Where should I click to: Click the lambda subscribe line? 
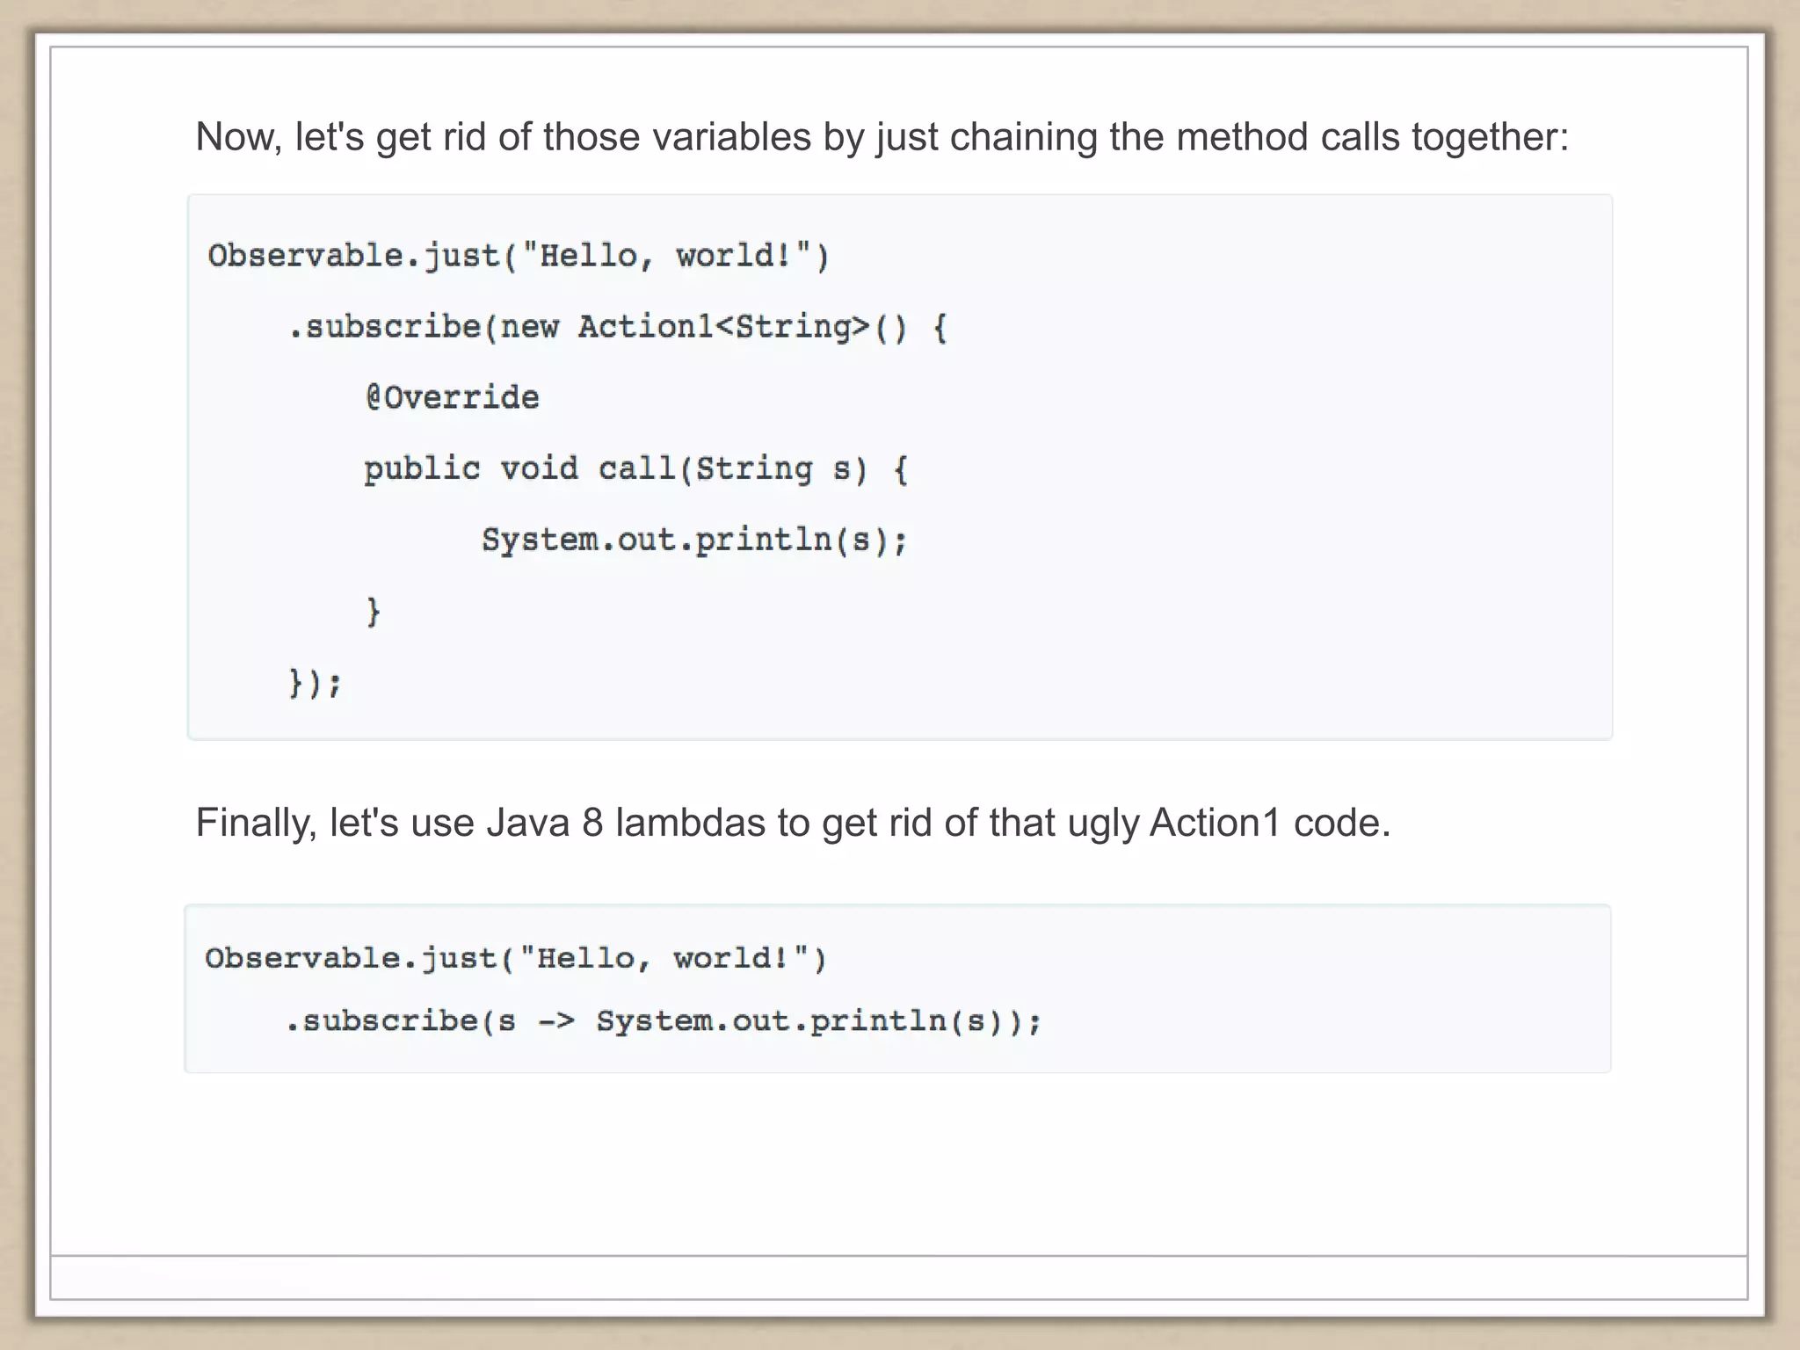tap(664, 1021)
